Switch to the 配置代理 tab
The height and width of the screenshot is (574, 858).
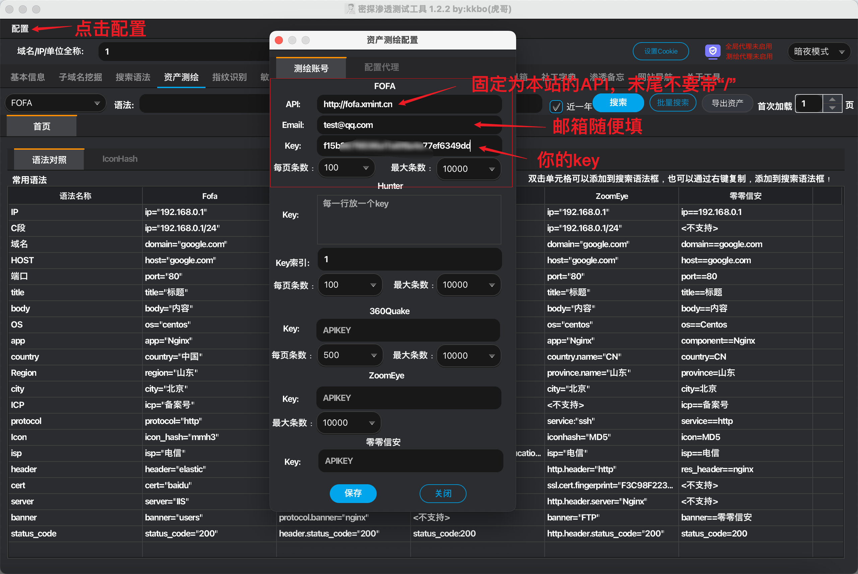pyautogui.click(x=381, y=67)
